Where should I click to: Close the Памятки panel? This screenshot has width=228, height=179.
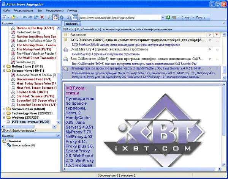pyautogui.click(x=58, y=136)
